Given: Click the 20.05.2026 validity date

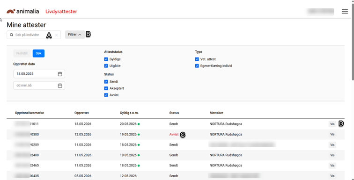Looking at the screenshot, I should coord(128,124).
